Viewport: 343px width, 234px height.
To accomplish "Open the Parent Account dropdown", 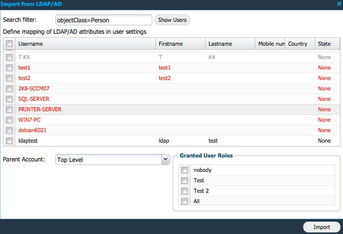I will (x=166, y=159).
